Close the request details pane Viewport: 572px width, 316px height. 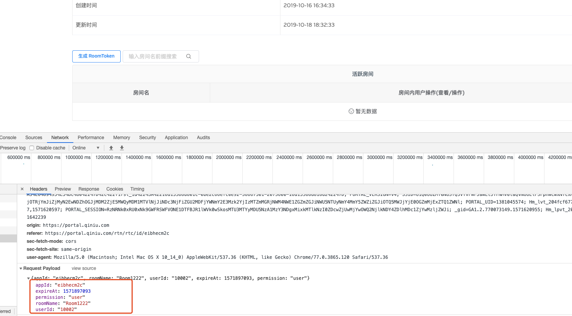tap(22, 189)
